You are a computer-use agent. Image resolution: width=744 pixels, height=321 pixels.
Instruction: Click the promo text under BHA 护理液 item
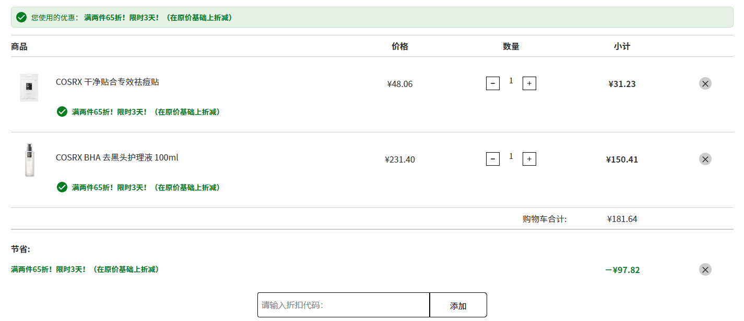pos(146,188)
